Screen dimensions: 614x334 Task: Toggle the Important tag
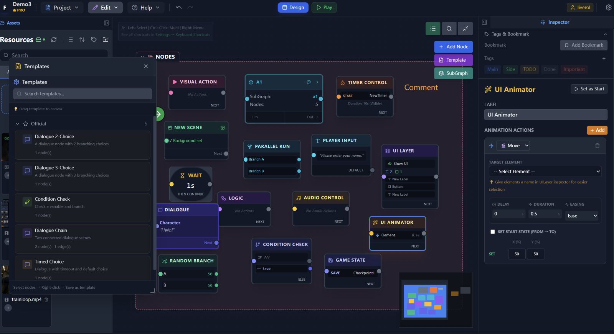coord(574,69)
